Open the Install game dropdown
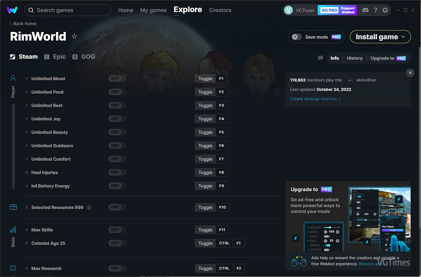This screenshot has width=421, height=277. (380, 37)
